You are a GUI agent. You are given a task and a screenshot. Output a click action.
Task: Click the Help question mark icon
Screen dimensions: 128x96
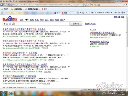pyautogui.click(x=122, y=13)
